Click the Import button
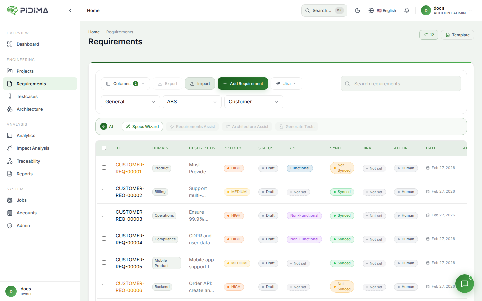Image resolution: width=482 pixels, height=301 pixels. [200, 84]
